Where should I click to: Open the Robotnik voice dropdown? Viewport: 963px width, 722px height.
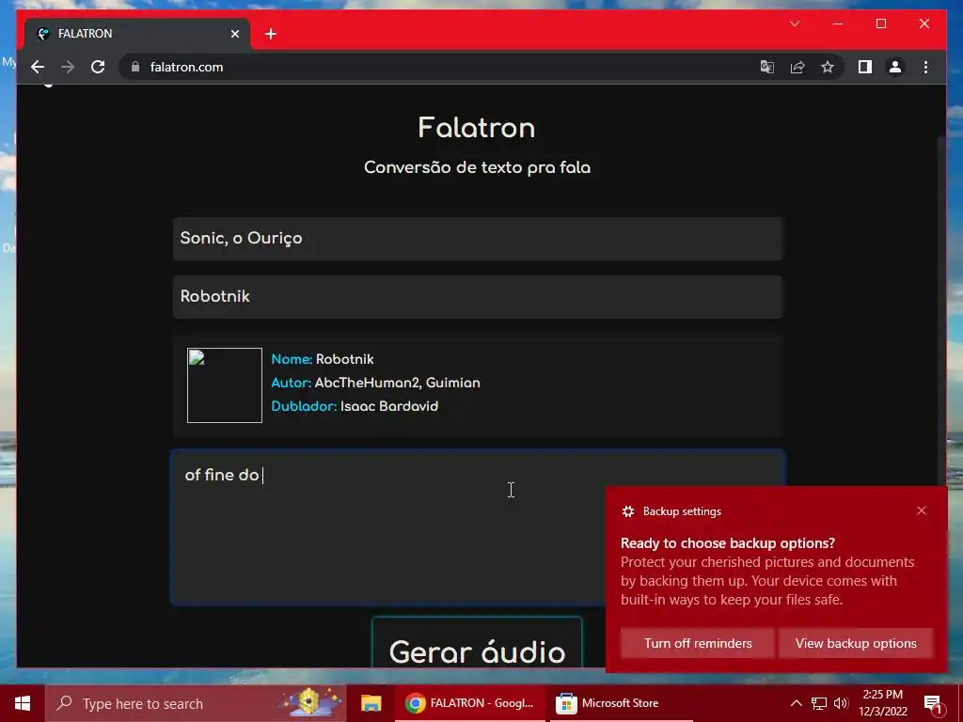477,296
